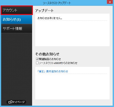Click the マイページ button
Screen dimensions: 114x107
coord(16,102)
